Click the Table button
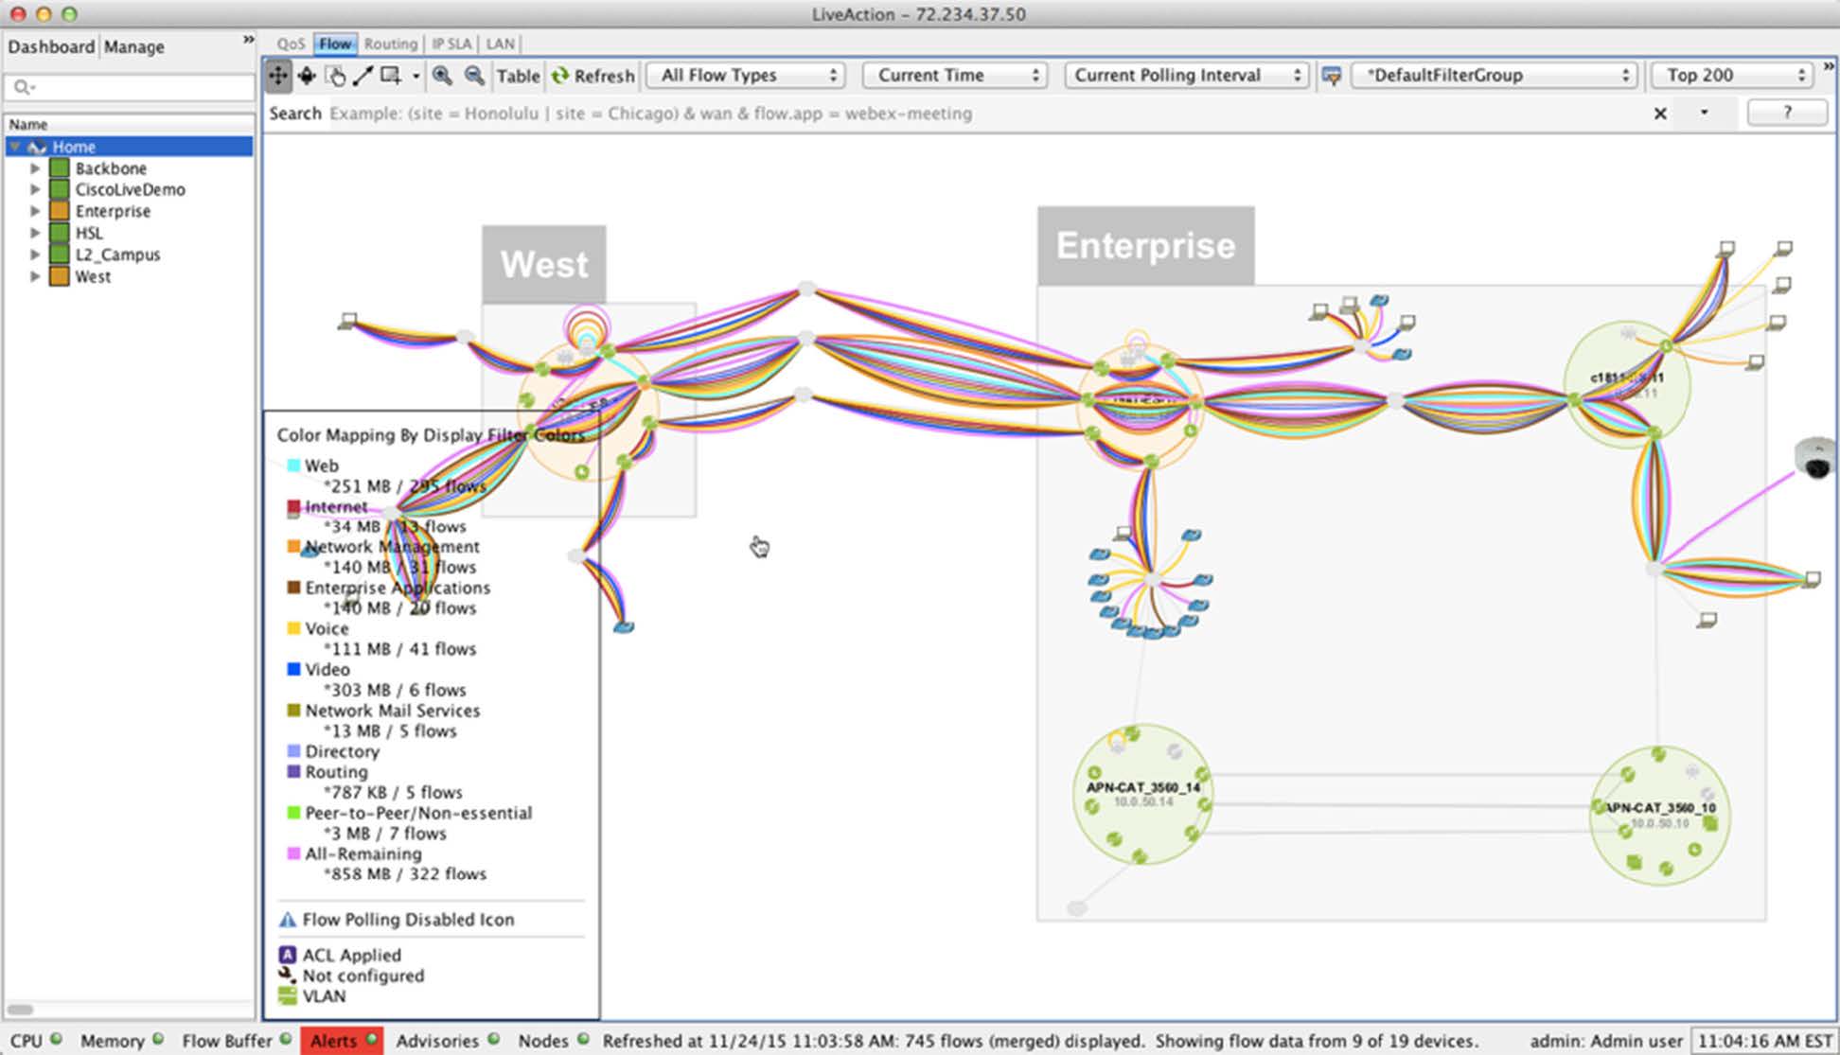 (x=518, y=76)
